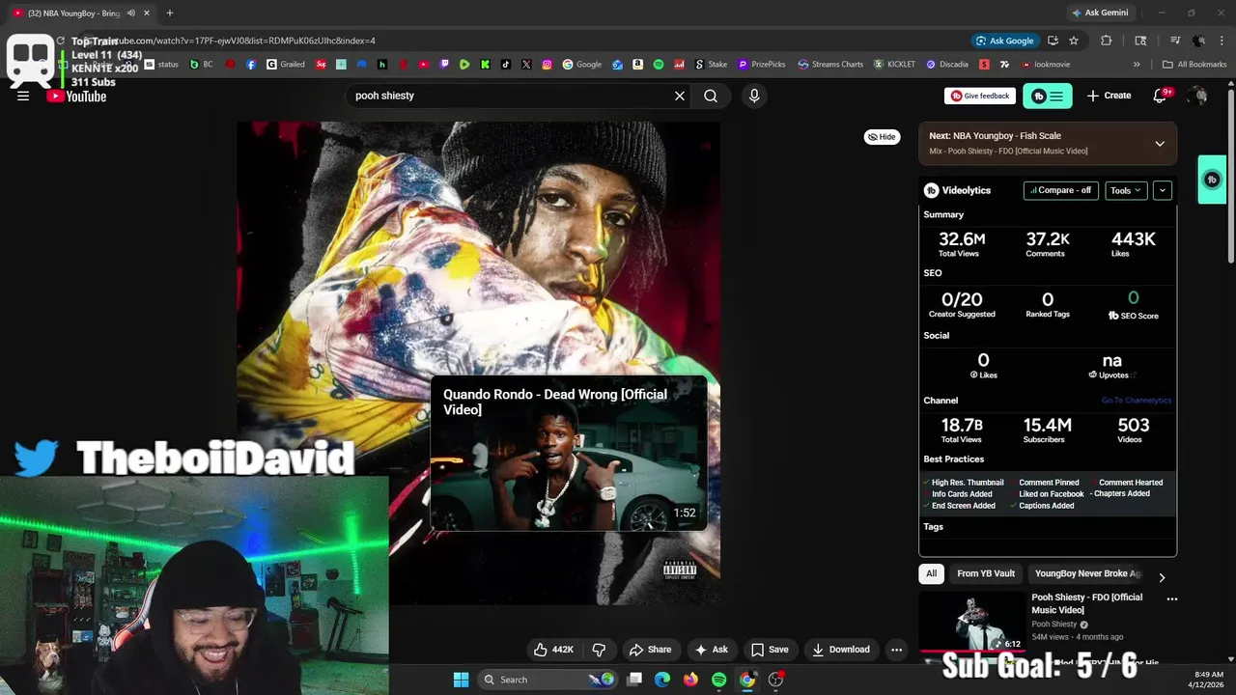Open the All Bookmarks folder
Viewport: 1236px width, 695px height.
point(1194,65)
